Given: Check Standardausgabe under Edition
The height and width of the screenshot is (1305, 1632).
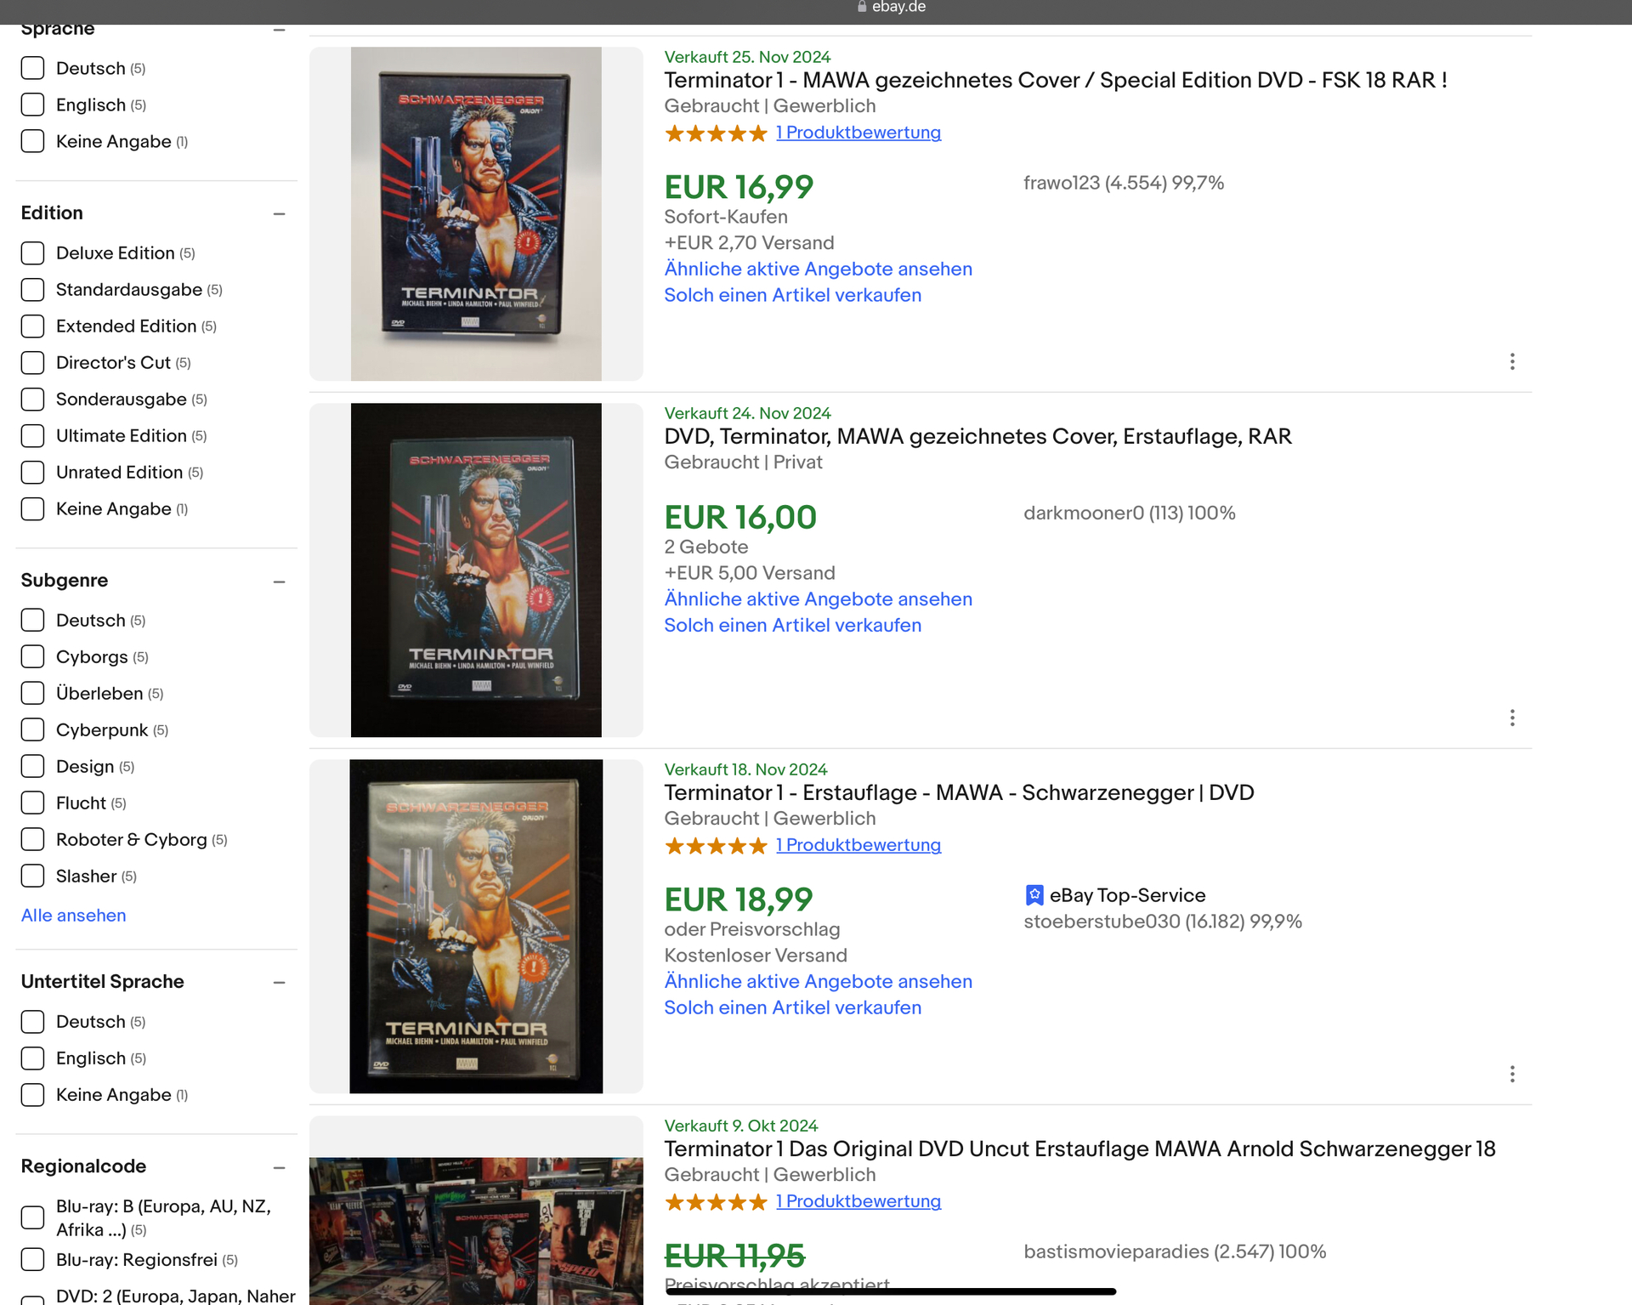Looking at the screenshot, I should click(x=32, y=290).
